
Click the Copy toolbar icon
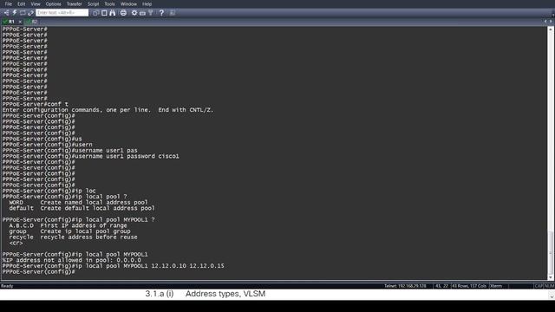click(96, 13)
